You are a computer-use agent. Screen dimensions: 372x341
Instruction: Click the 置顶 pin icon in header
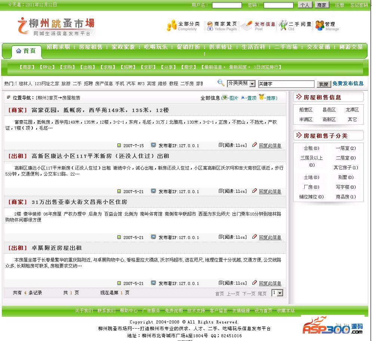click(243, 97)
